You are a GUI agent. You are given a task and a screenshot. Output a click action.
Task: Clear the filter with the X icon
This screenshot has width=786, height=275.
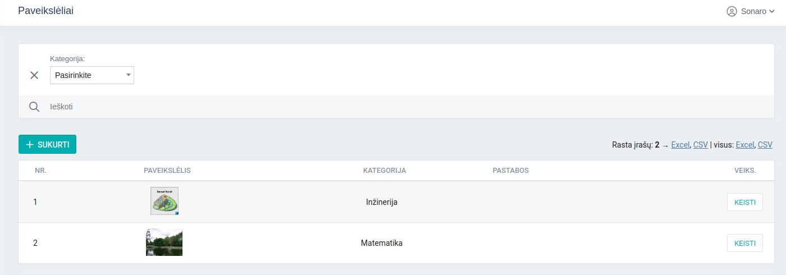click(x=34, y=75)
